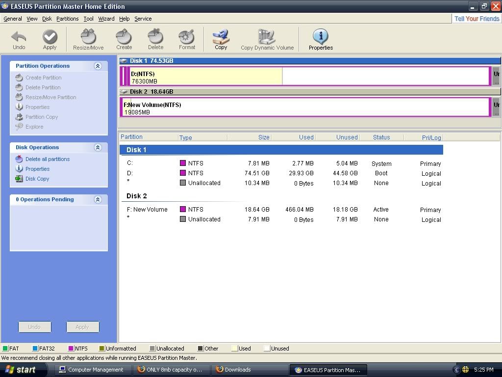Screen dimensions: 502x377
Task: Click the Create Partition sidebar icon
Action: click(19, 78)
